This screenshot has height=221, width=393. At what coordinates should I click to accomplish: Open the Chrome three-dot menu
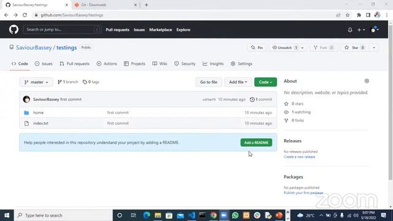(x=387, y=15)
